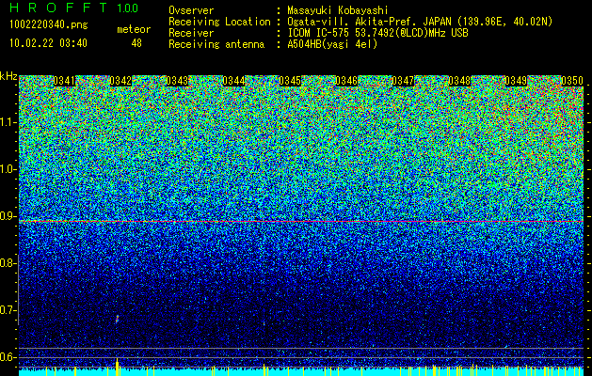
Task: Click the 0348 time marker
Action: click(459, 81)
